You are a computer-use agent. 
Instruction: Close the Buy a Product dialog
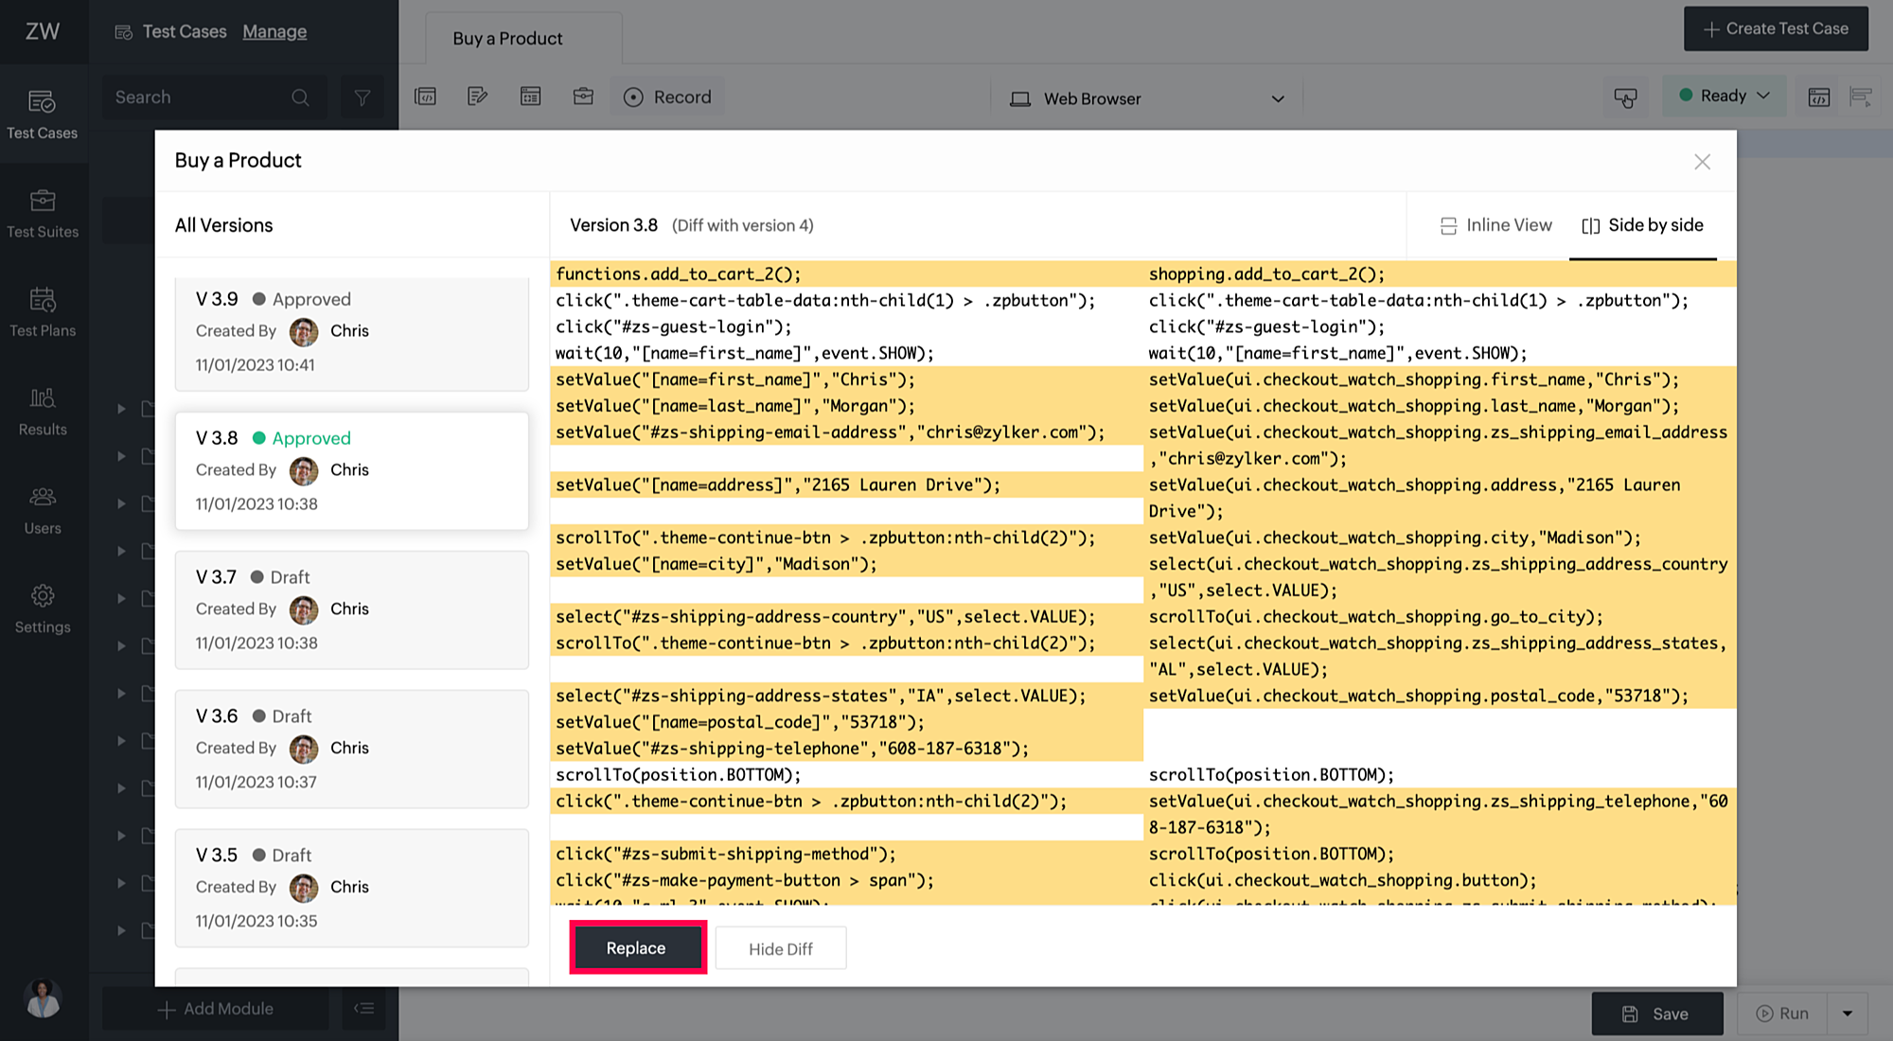1702,162
